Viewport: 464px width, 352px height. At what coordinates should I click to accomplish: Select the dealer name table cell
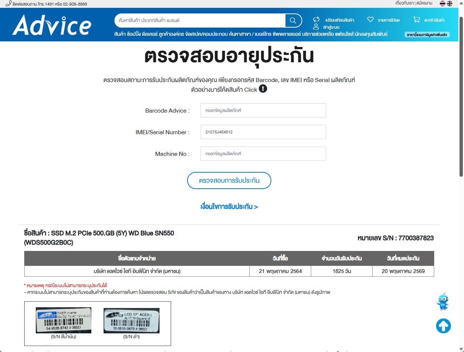(137, 271)
